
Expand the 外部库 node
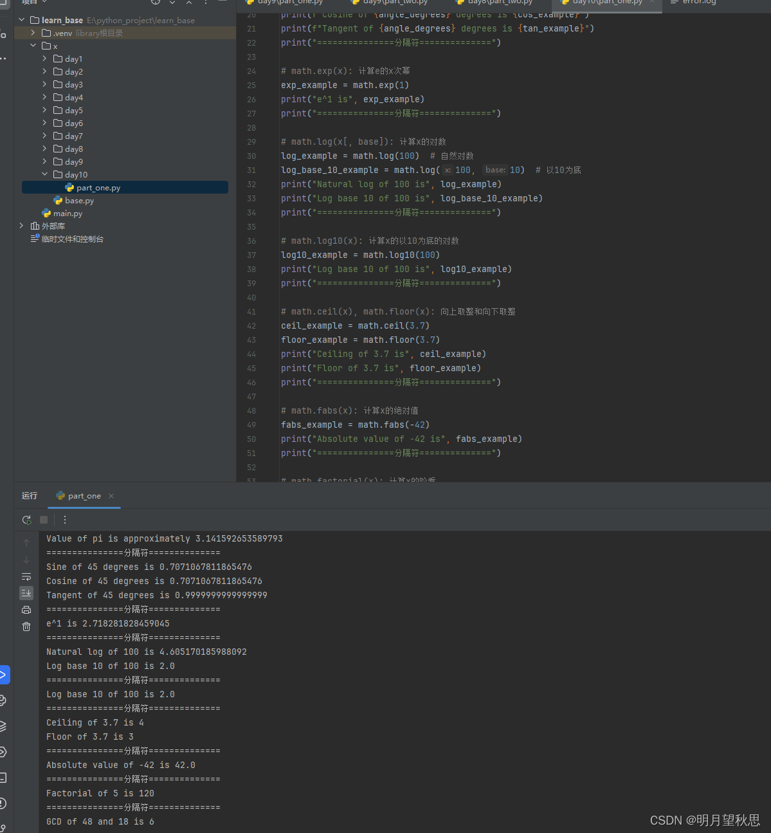coord(22,226)
